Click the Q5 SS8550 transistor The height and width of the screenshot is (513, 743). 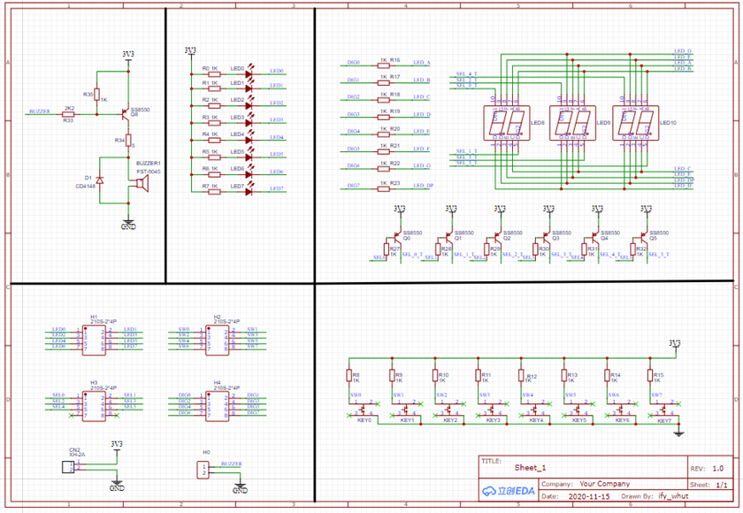(x=640, y=240)
